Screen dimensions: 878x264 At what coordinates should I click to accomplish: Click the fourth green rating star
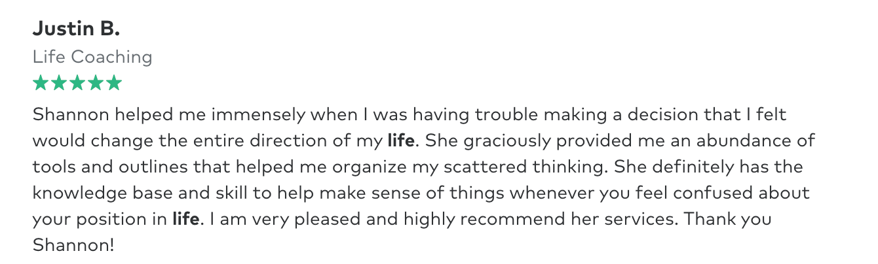point(96,83)
